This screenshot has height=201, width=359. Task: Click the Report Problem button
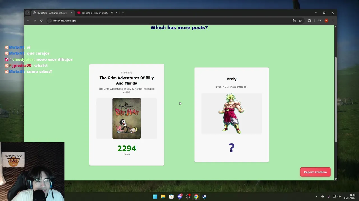(x=315, y=172)
